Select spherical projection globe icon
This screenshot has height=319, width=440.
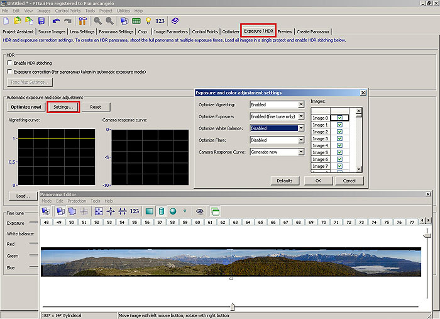pyautogui.click(x=173, y=211)
